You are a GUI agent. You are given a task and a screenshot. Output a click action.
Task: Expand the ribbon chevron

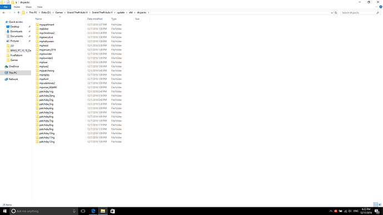point(376,7)
